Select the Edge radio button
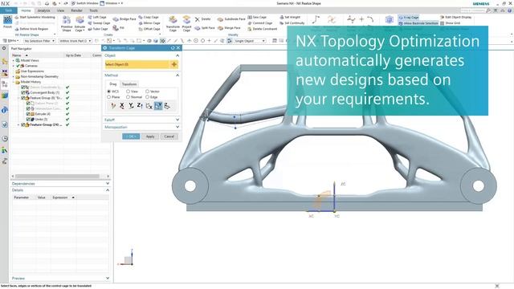The image size is (514, 289). 147,97
